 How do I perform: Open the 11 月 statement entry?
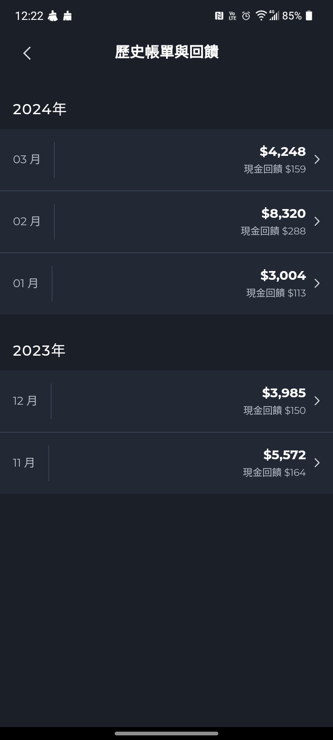[166, 463]
